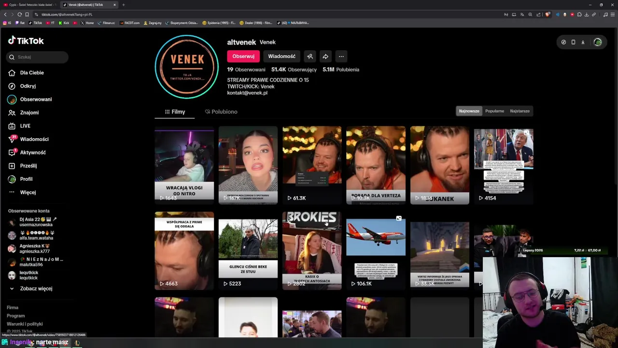Sort videos by Popularne

pos(494,111)
